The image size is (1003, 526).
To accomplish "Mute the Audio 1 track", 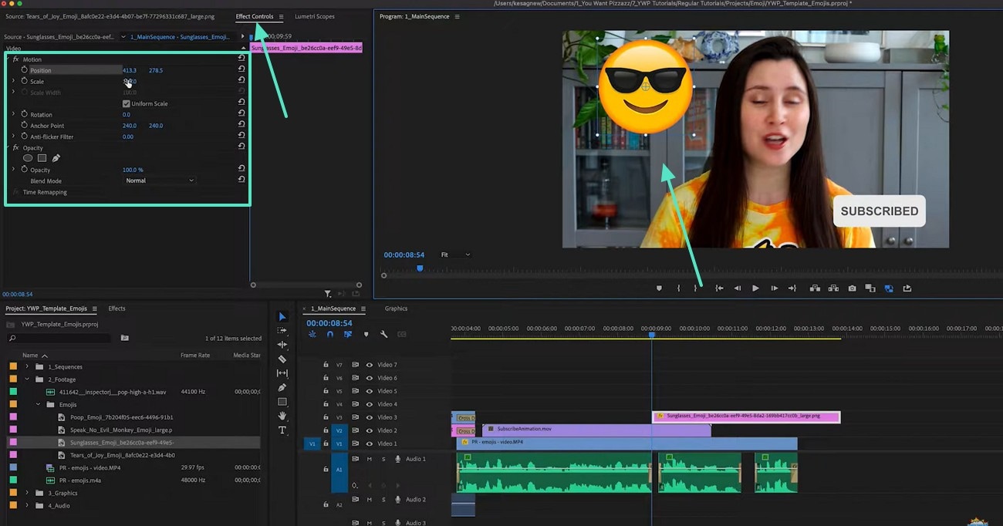I will click(370, 459).
